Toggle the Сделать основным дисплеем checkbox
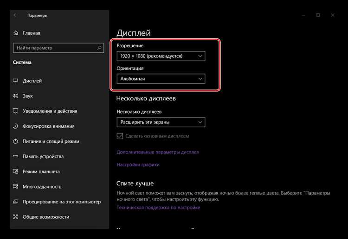The width and height of the screenshot is (348, 239). click(x=120, y=136)
